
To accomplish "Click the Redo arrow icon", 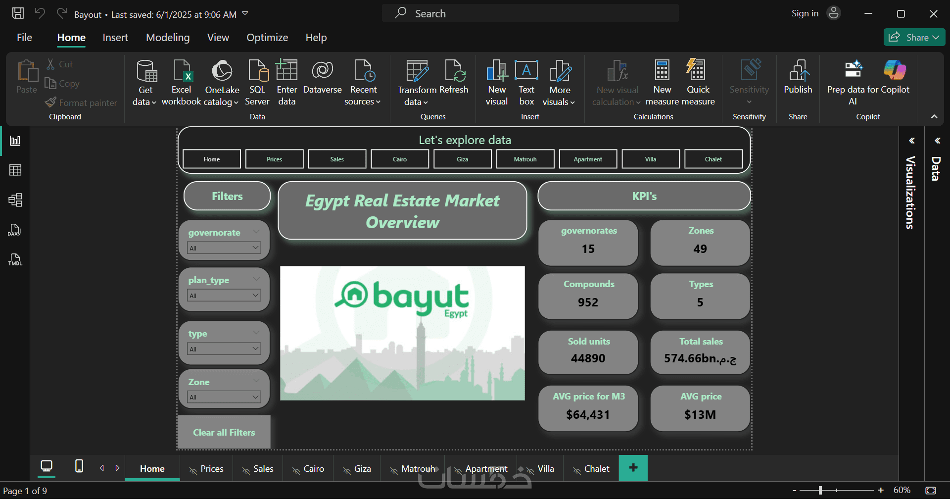I will click(x=61, y=13).
